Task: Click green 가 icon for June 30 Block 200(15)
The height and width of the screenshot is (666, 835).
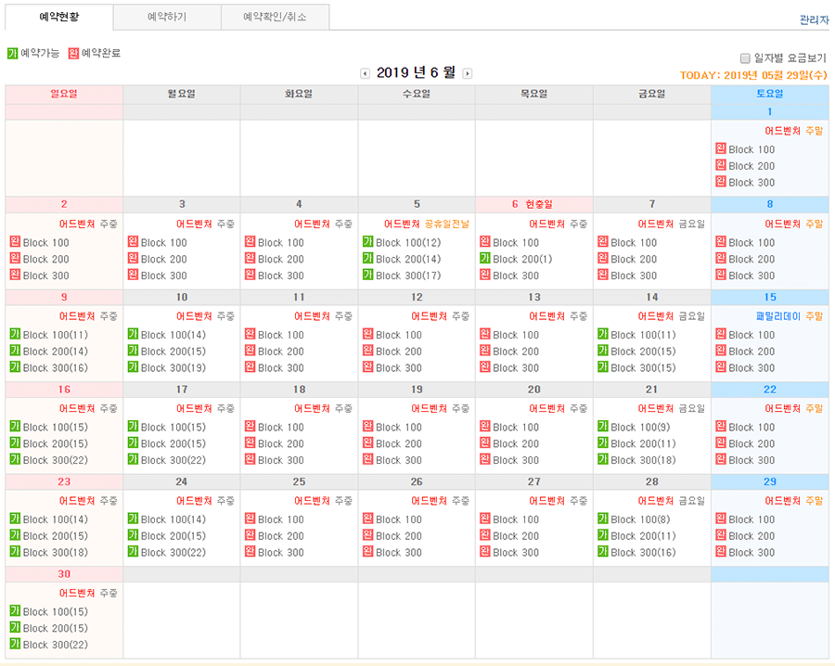Action: (x=15, y=627)
